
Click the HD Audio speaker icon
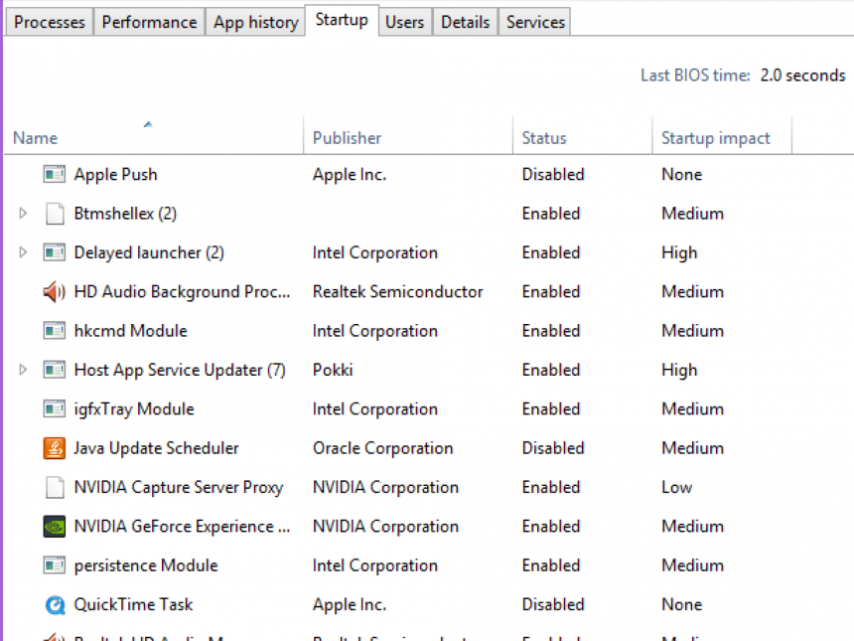55,292
